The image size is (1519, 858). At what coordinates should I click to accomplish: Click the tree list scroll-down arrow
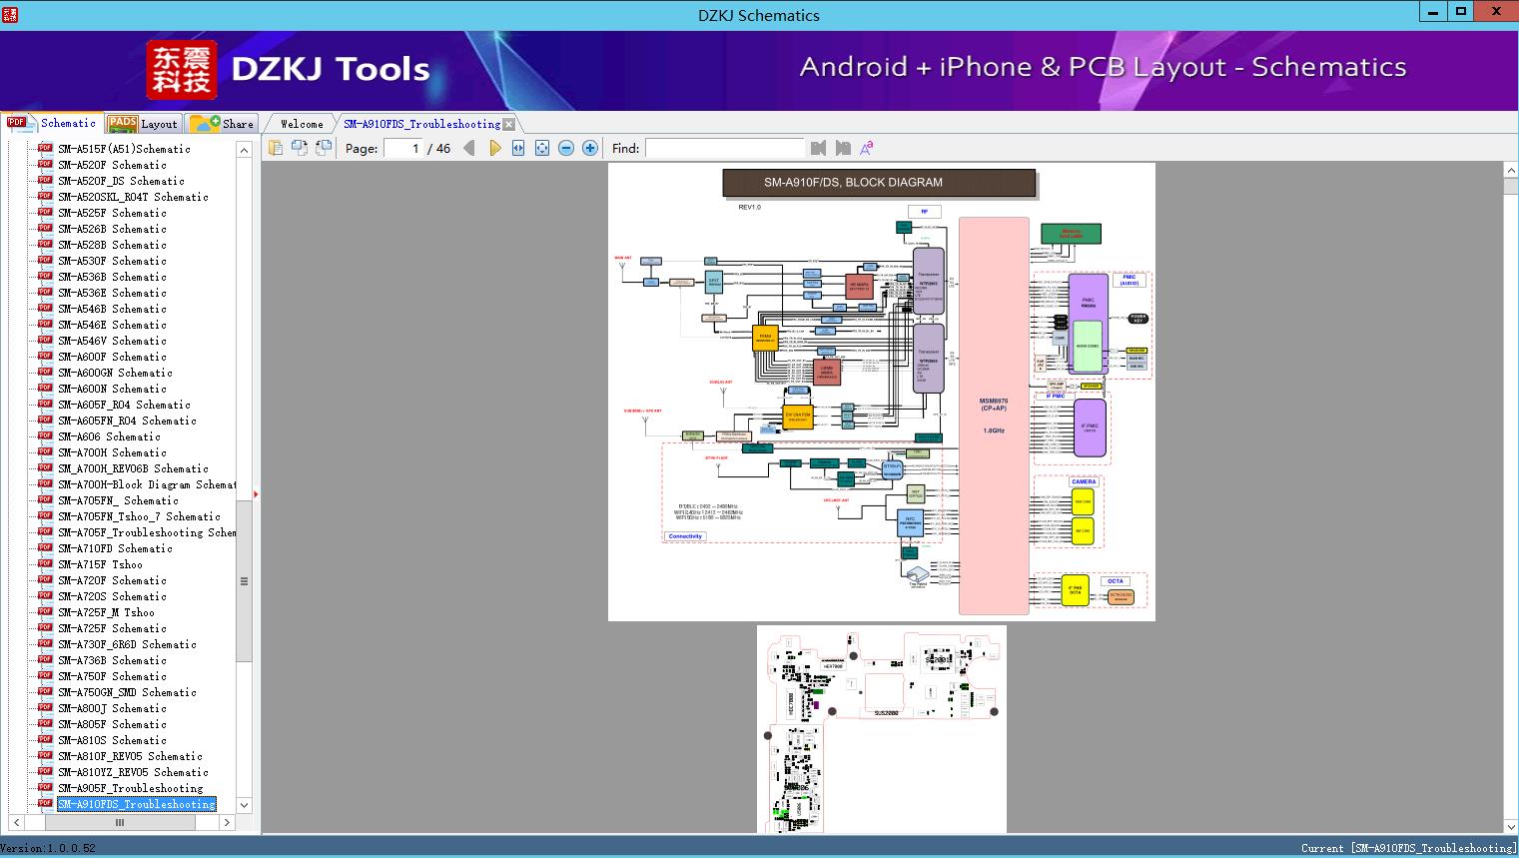(x=244, y=805)
